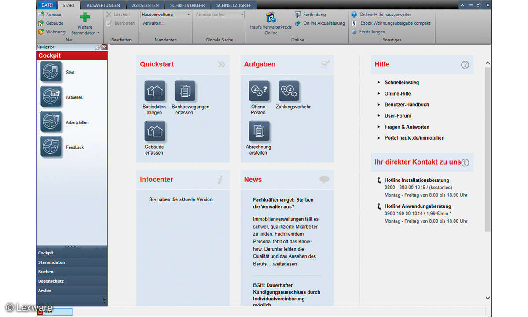Click the Infocenter info icon

220,180
